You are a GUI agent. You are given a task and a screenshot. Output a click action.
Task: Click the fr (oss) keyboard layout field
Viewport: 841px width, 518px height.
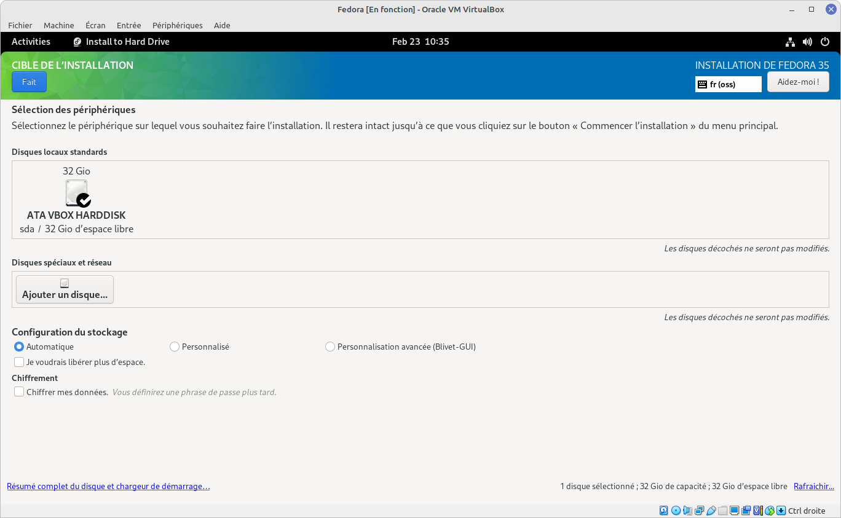[728, 84]
